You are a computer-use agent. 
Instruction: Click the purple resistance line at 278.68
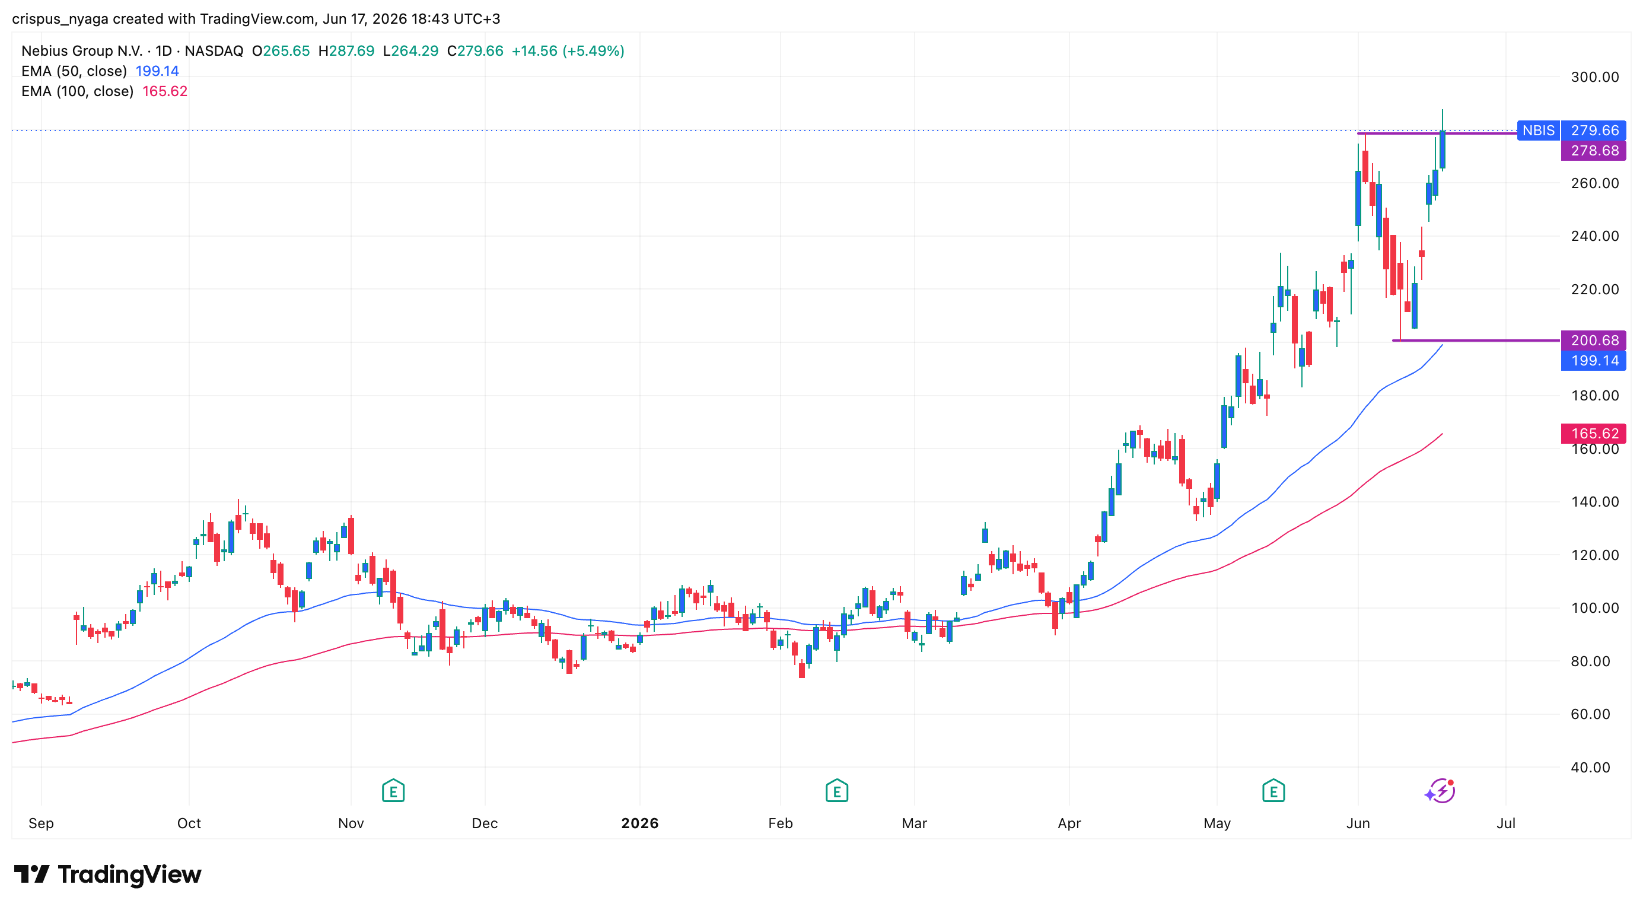pyautogui.click(x=1437, y=133)
